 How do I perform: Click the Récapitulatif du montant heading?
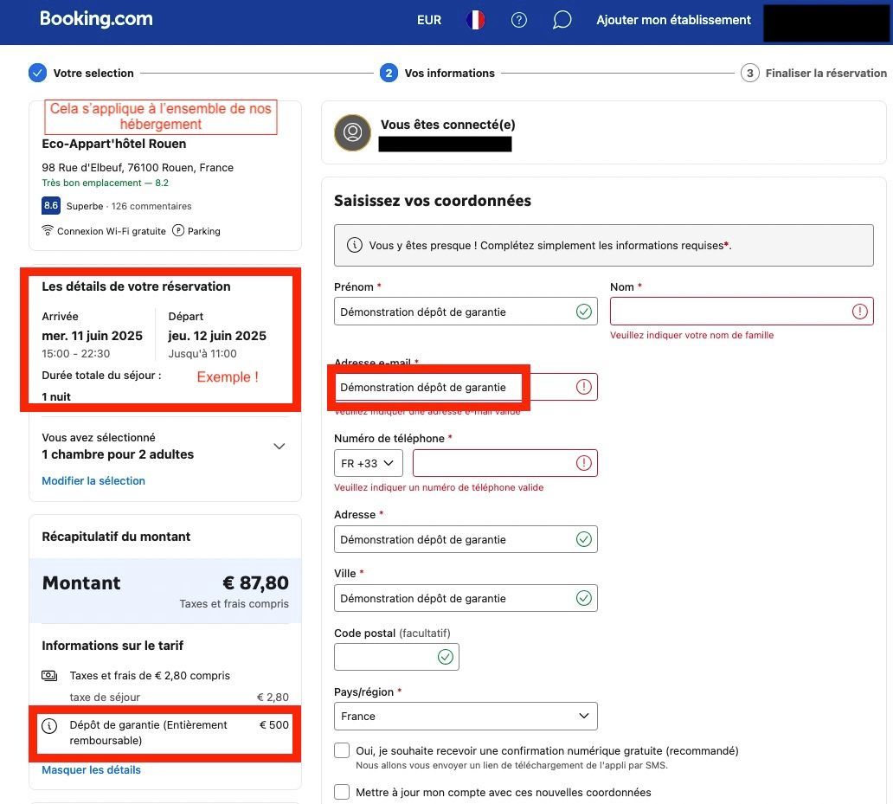pos(116,537)
